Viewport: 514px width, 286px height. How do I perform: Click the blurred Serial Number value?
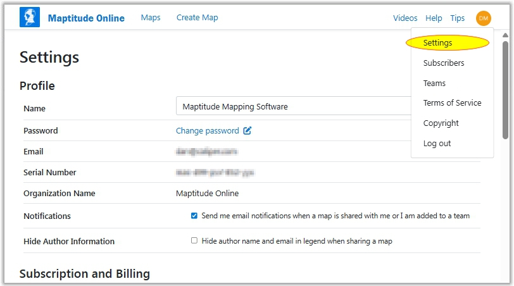(x=215, y=172)
